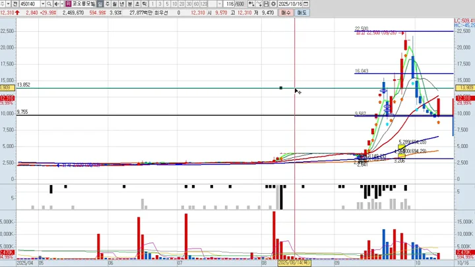
Task: Click the pink stock info badge icon
Action: coord(68,4)
